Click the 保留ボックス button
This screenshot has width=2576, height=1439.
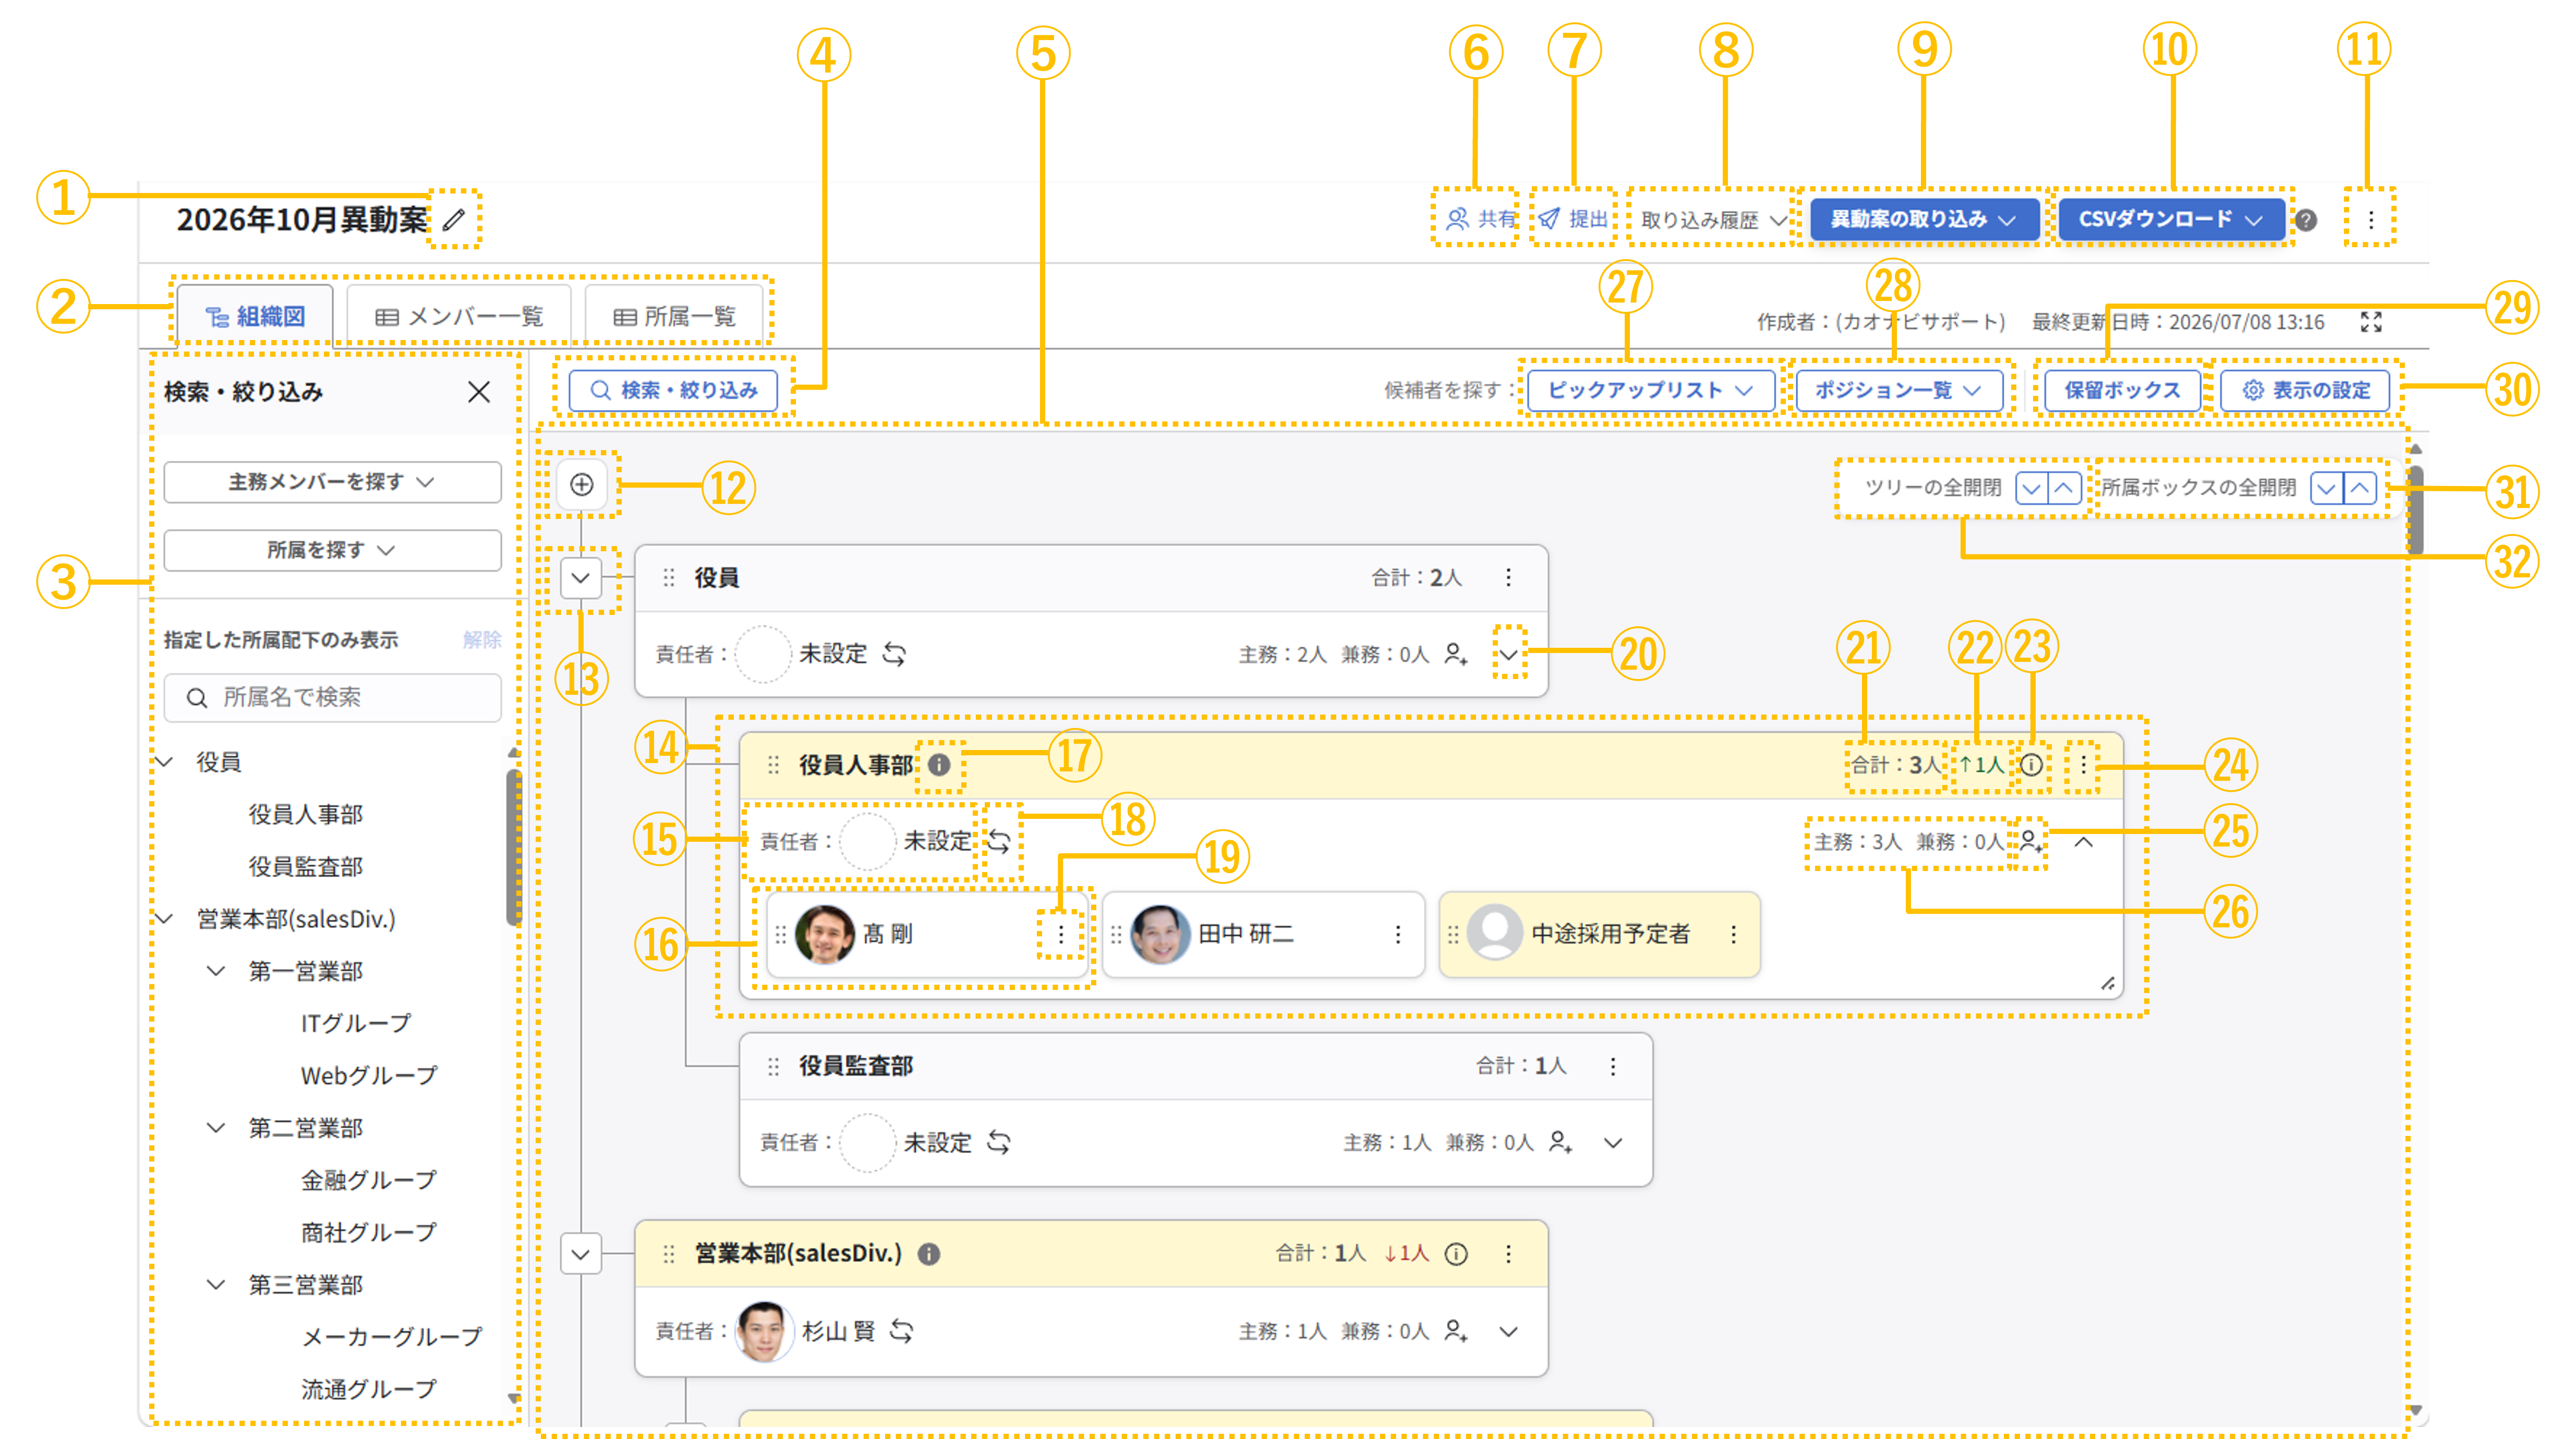pyautogui.click(x=2122, y=390)
